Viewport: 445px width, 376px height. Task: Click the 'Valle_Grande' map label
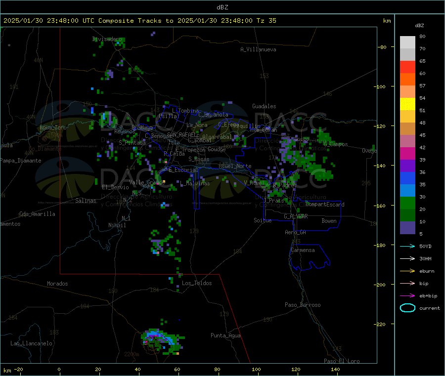147,182
